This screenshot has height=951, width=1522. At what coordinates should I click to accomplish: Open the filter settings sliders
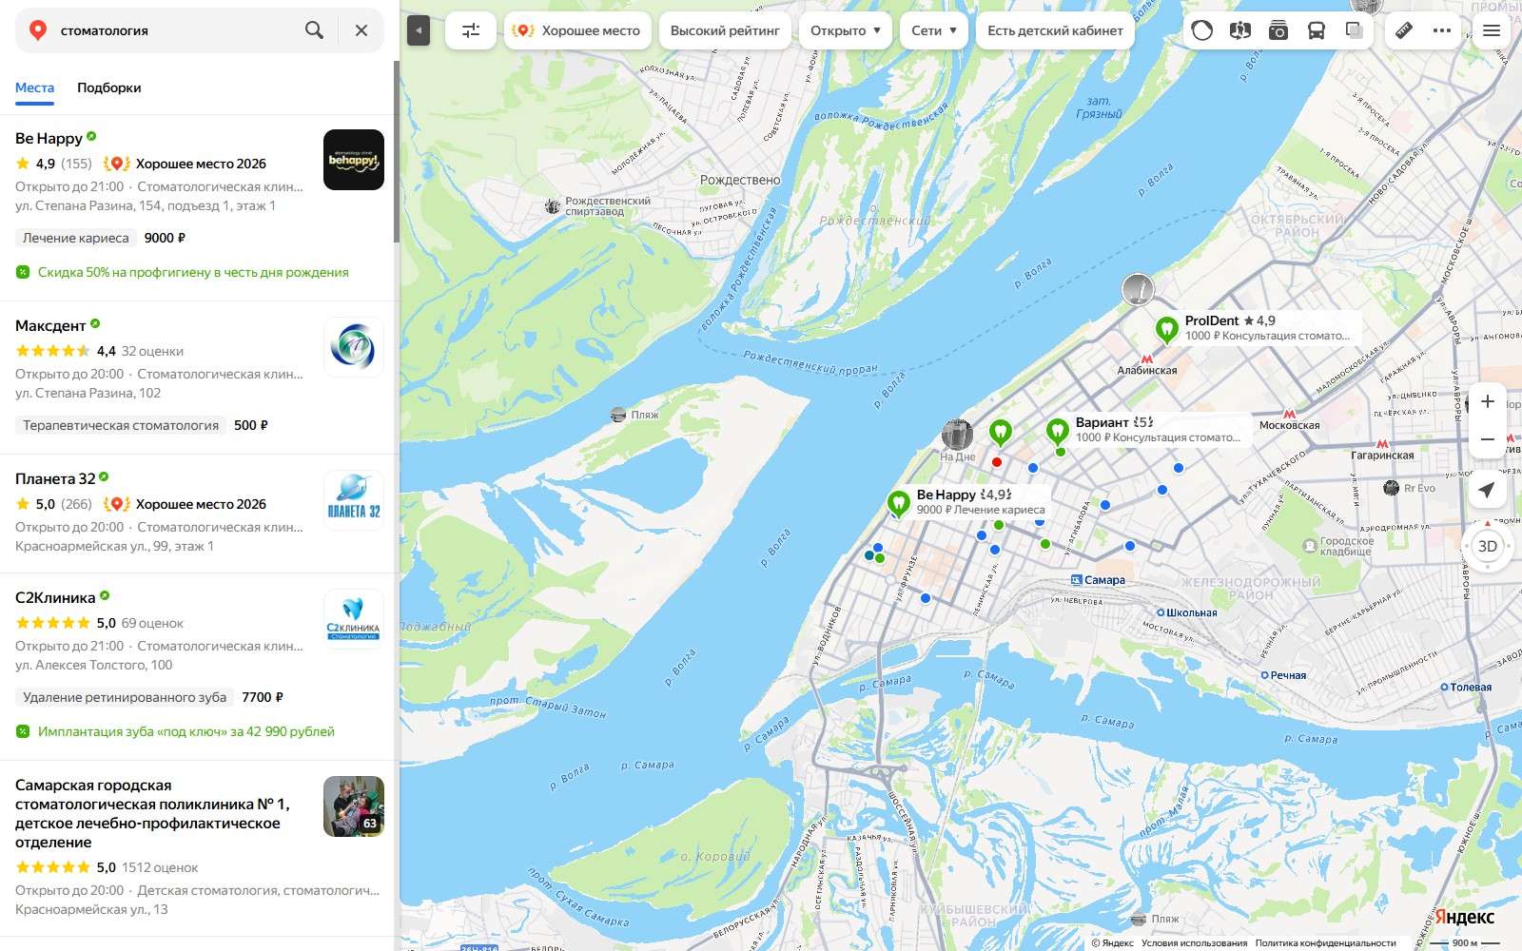coord(471,30)
